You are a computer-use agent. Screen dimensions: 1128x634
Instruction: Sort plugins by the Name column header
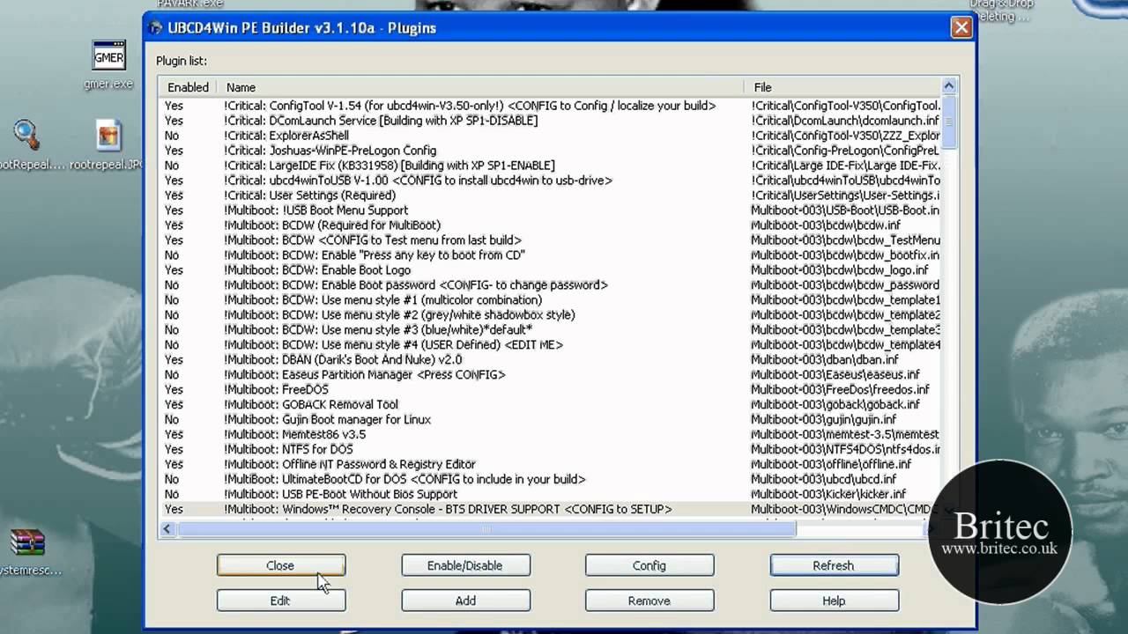click(481, 87)
